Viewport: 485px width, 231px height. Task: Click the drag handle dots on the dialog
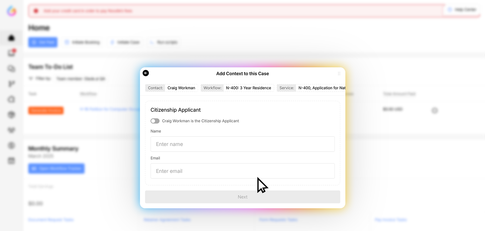pos(339,74)
